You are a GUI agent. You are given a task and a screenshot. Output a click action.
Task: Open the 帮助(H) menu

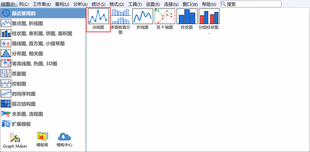(209, 4)
